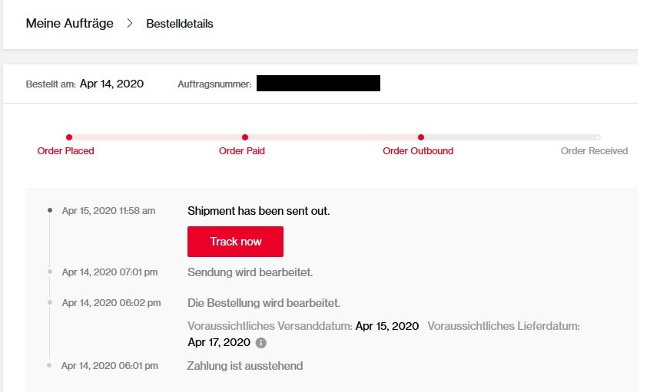Click the Order Outbound progress dot

[421, 137]
